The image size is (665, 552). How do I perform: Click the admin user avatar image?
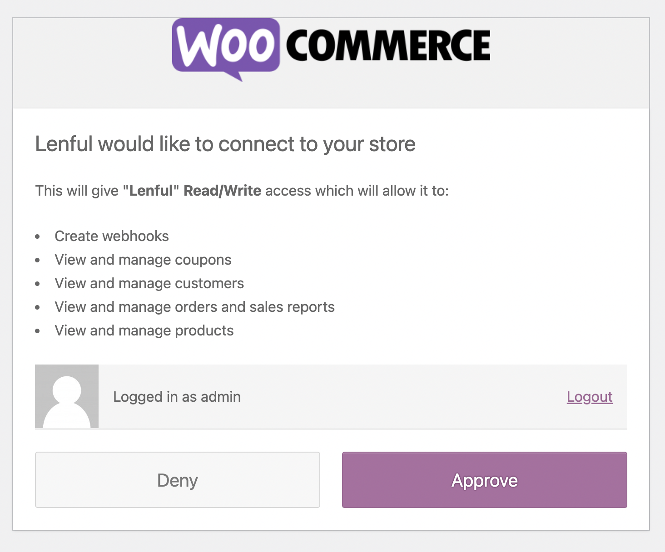[67, 396]
